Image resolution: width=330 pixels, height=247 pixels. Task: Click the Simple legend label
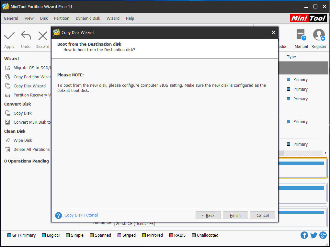[77, 235]
